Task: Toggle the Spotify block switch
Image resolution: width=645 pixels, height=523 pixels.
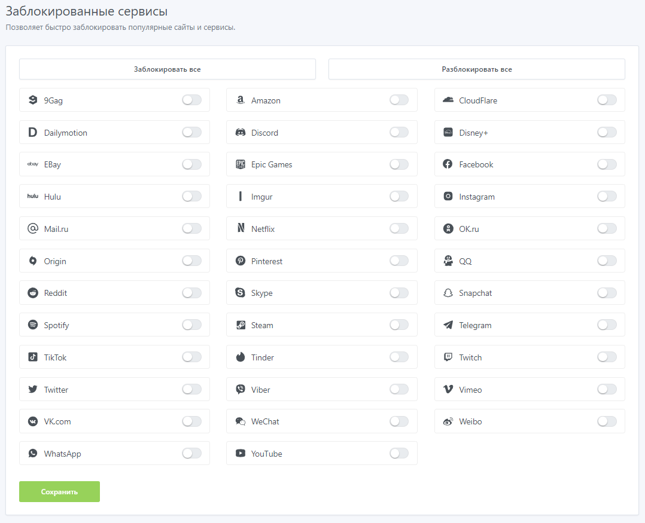Action: coord(192,325)
